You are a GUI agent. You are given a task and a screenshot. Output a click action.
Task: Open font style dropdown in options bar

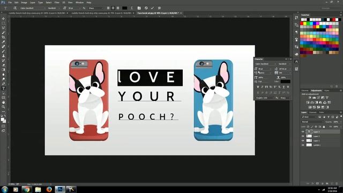point(54,8)
